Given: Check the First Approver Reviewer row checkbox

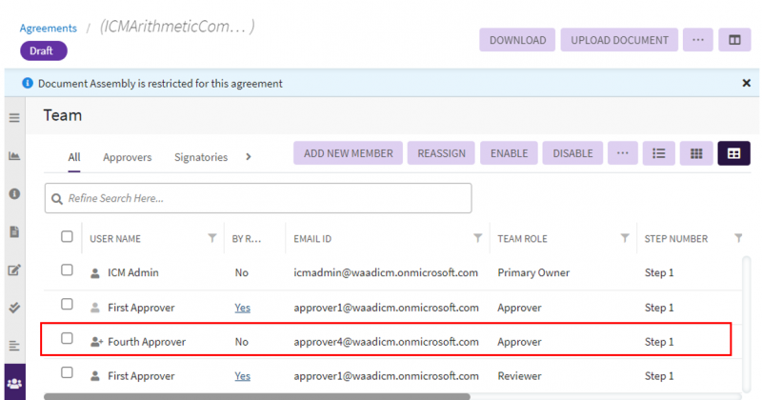Looking at the screenshot, I should pos(67,372).
